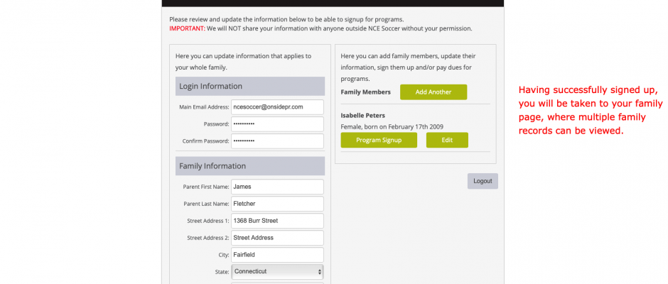Click the Parent Last Name field
The image size is (668, 284).
coord(277,204)
